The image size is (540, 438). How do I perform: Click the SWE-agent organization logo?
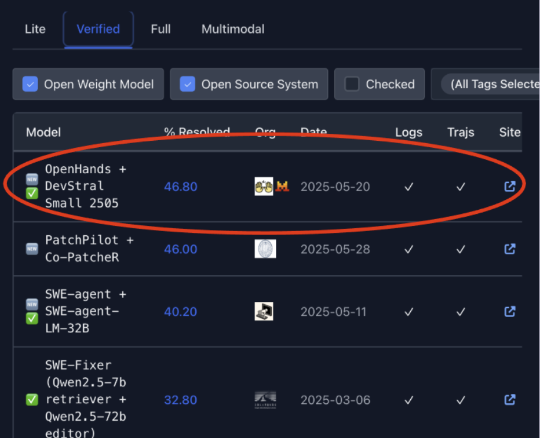[x=264, y=312]
